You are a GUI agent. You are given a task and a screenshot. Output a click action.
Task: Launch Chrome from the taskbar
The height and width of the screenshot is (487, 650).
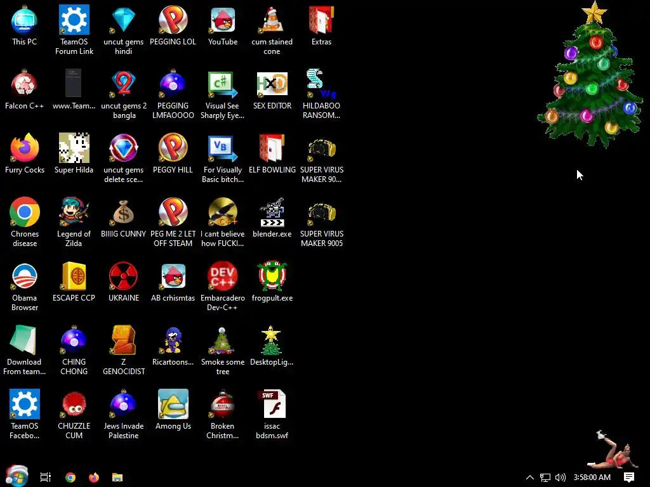point(70,477)
